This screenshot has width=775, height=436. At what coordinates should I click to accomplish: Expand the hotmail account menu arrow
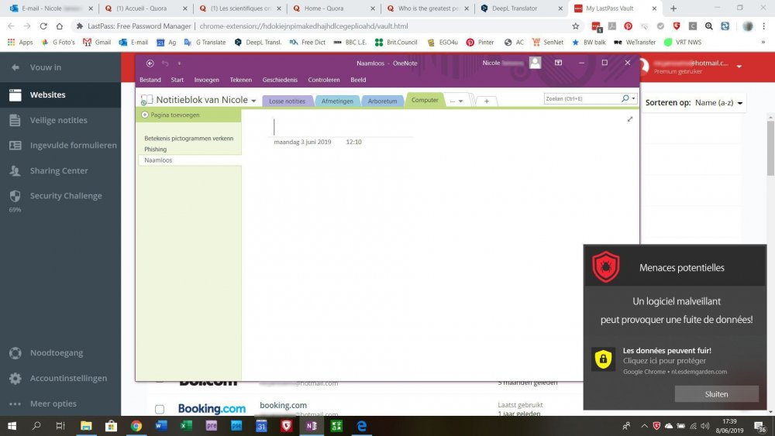739,66
